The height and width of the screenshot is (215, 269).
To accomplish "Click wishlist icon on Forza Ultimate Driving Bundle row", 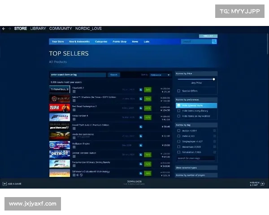I will tap(141, 164).
